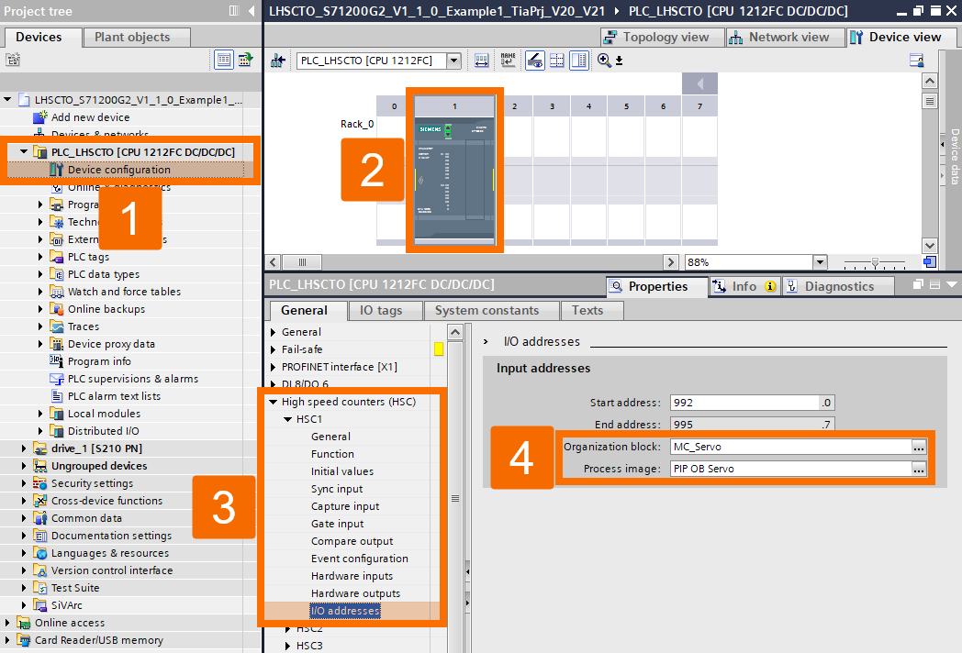The image size is (962, 653).
Task: Click the zoom magnifier icon in device view
Action: [604, 61]
